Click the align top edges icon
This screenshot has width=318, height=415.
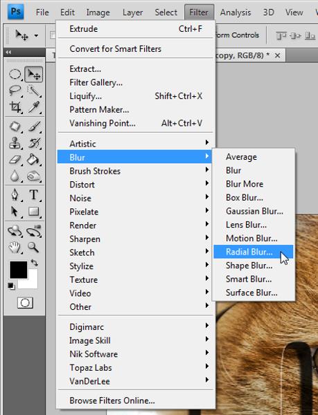tap(281, 35)
